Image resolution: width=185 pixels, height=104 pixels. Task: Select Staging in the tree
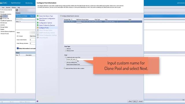pos(2,29)
